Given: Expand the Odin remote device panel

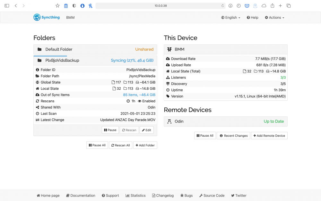Looking at the screenshot, I should pyautogui.click(x=226, y=122).
